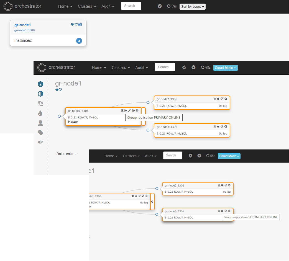Viewport: 289px width, 261px height.
Task: Click the gear icon on gr-node2:3306 in the 55s view
Action: (x=229, y=185)
